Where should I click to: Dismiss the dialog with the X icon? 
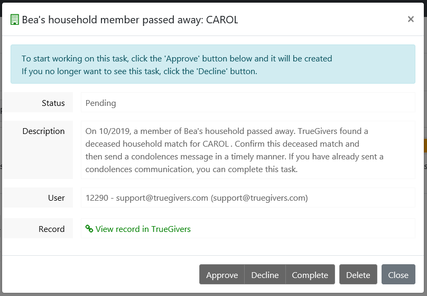(x=411, y=19)
